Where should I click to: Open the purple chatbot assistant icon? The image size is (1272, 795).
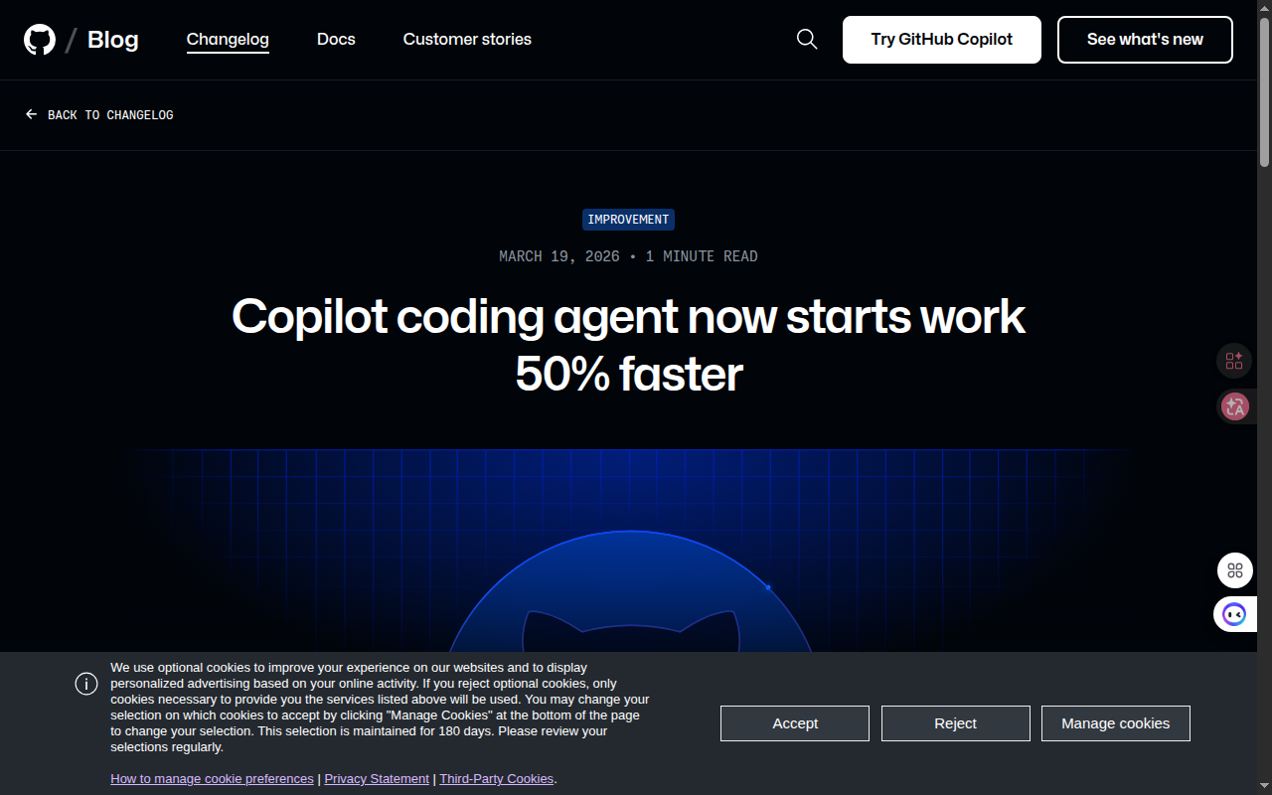pyautogui.click(x=1234, y=614)
